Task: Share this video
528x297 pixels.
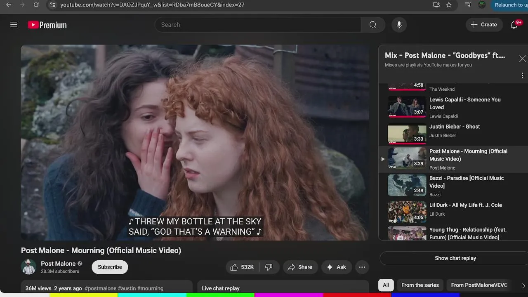Action: (x=300, y=267)
